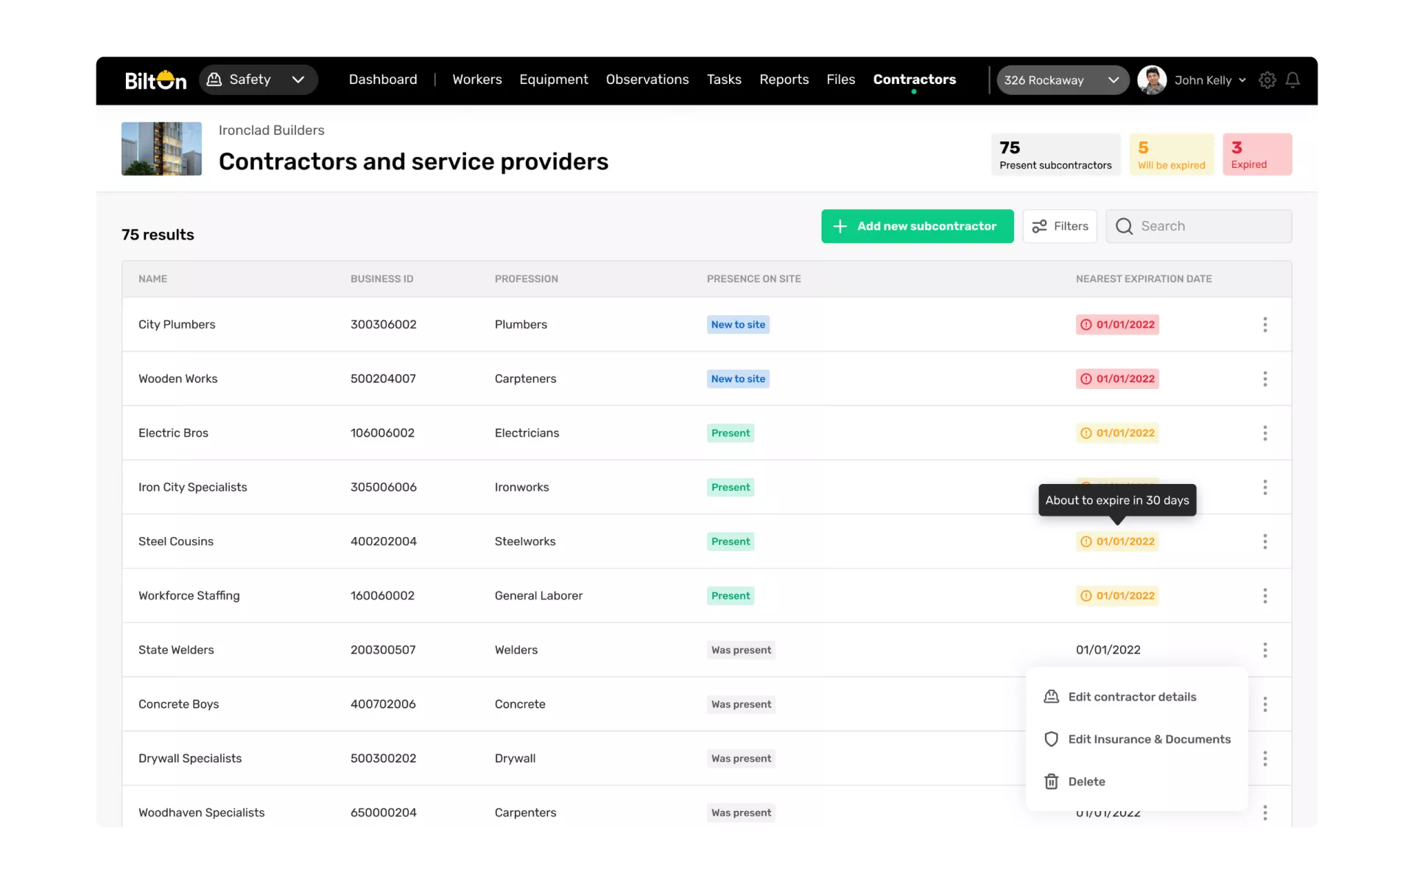Sort by the NAME column header
The width and height of the screenshot is (1414, 884).
[153, 279]
